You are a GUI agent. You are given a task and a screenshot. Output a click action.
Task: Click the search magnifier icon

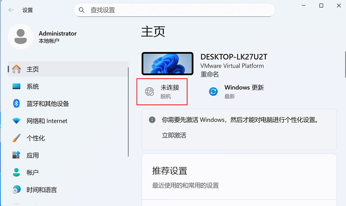coord(81,10)
